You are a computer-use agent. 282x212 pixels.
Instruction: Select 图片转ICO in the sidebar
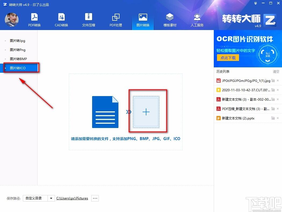[x=19, y=68]
